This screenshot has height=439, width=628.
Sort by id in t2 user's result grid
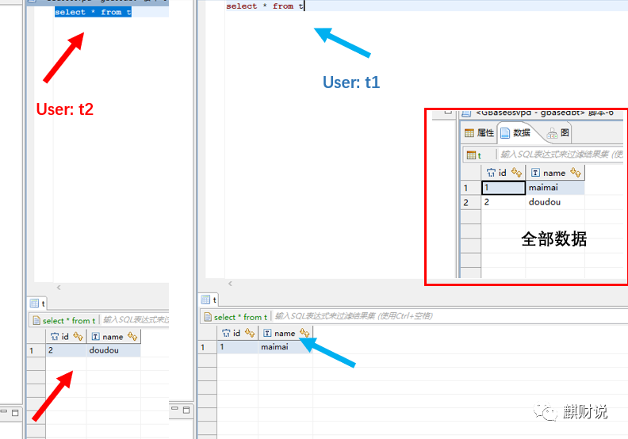[x=78, y=337]
